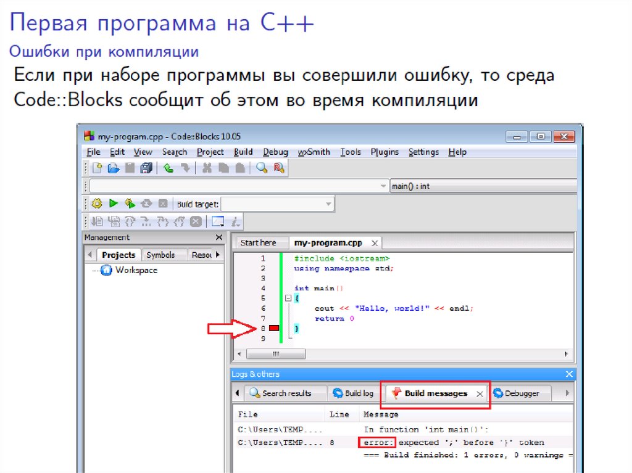Collapse the code fold at line 5
Screen dimensions: 632x473
tap(288, 298)
